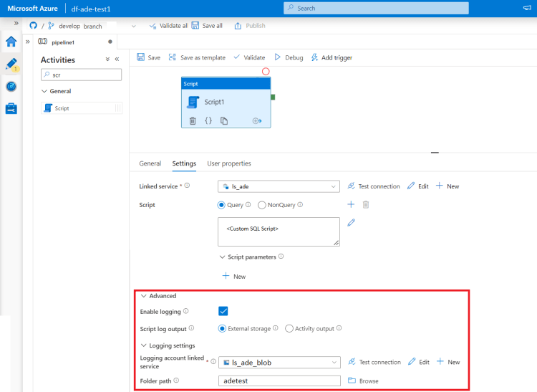Expand left navigation with double chevron
Viewport: 537px width, 392px height.
click(16, 24)
